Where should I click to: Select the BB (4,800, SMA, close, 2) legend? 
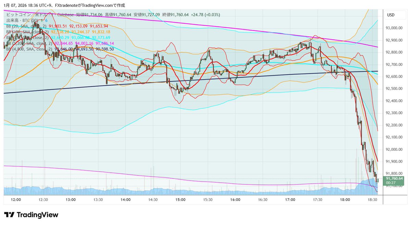pos(29,49)
